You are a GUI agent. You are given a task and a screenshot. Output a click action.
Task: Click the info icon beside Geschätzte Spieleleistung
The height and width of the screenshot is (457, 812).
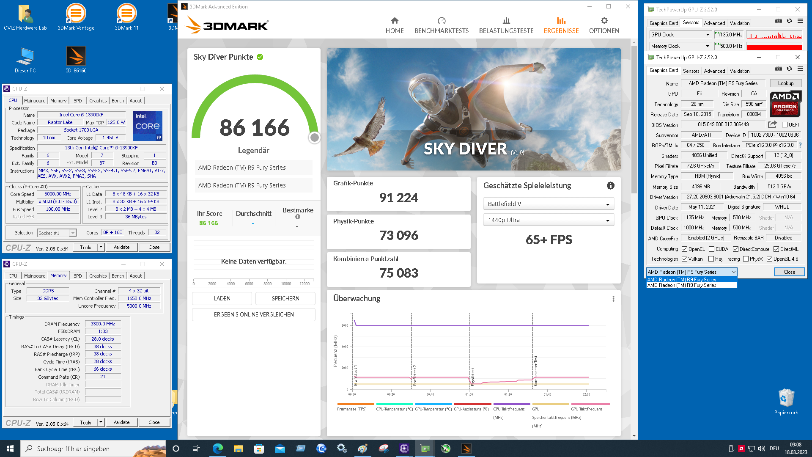610,185
